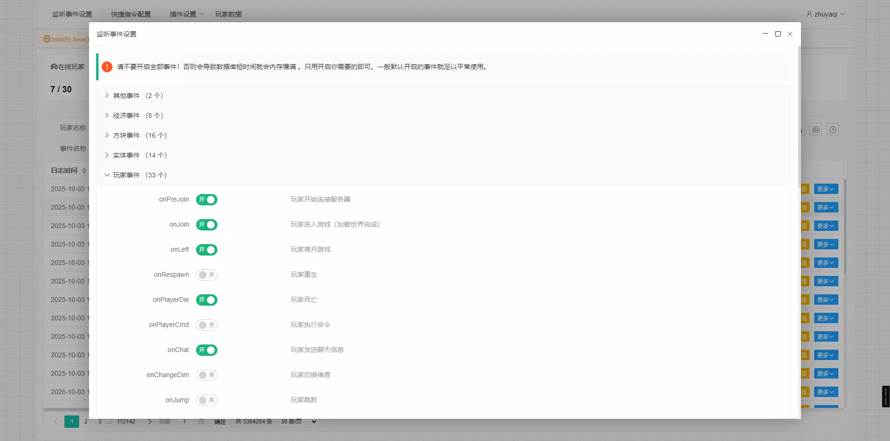Go to page 1 of pagination
Screen dimensions: 890x441
click(x=72, y=422)
